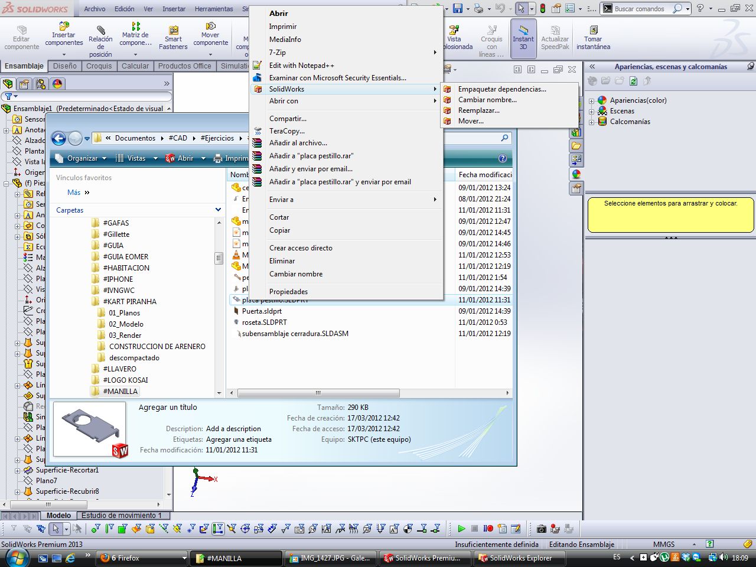The height and width of the screenshot is (567, 756).
Task: Open the SolidWorks submenu in context menu
Action: [x=346, y=89]
